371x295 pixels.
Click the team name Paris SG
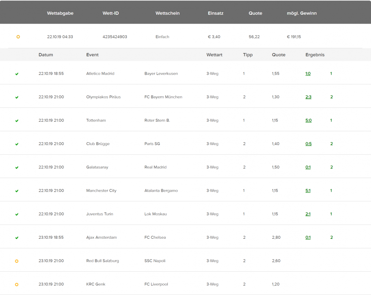pos(152,144)
